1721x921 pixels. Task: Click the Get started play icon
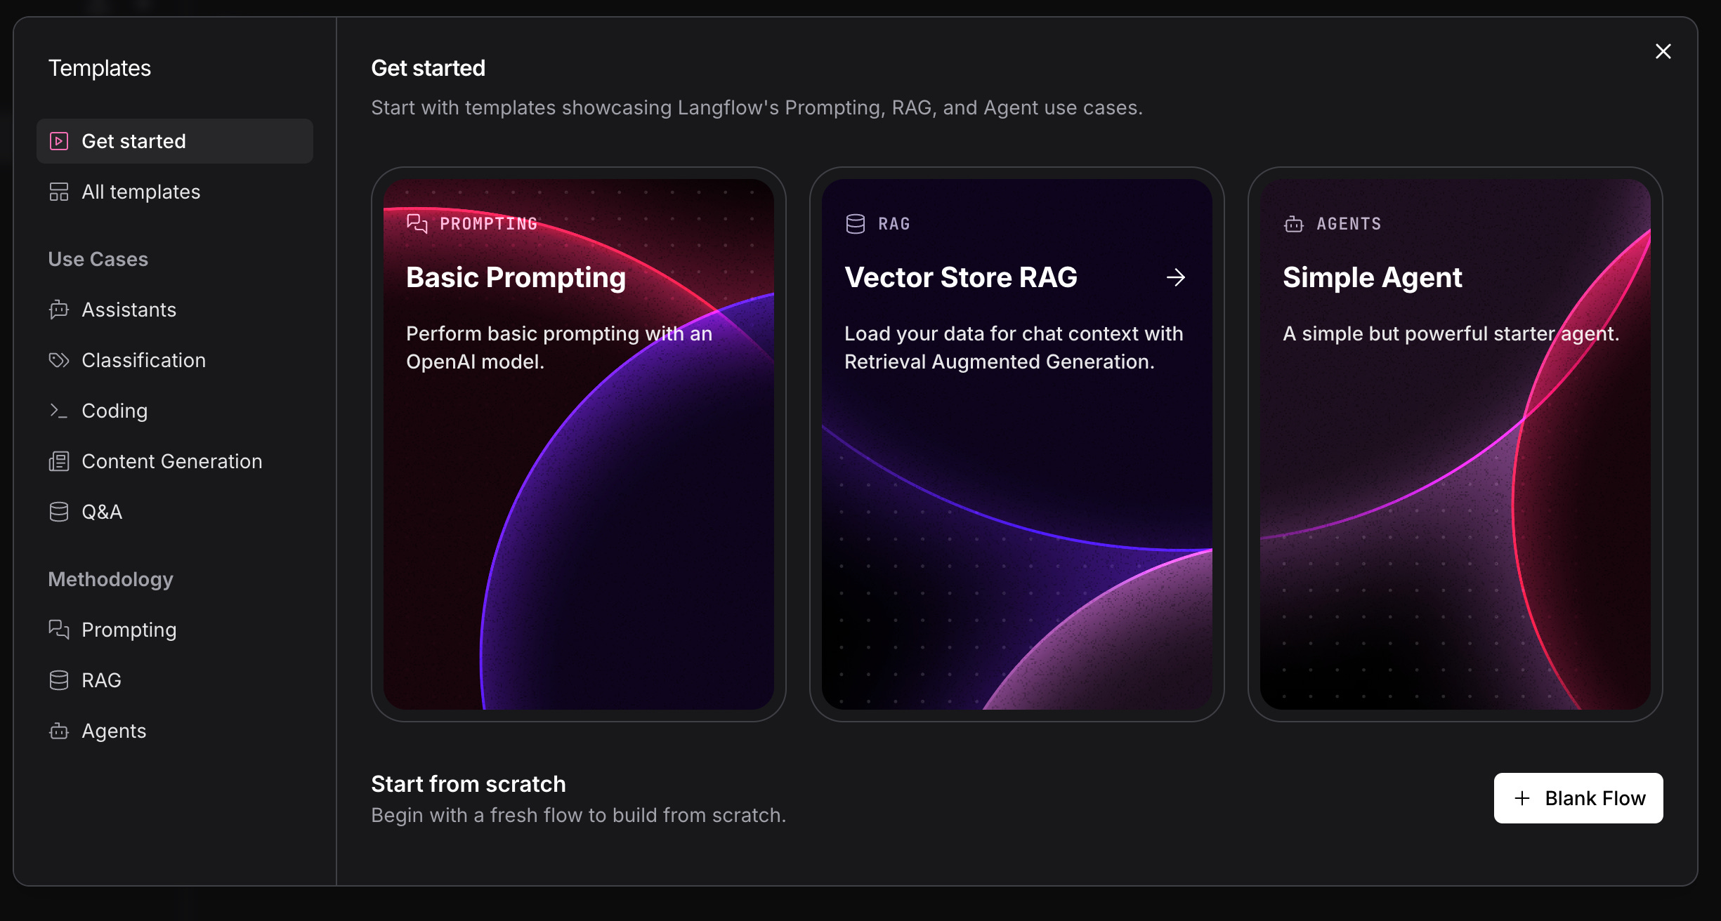coord(59,141)
